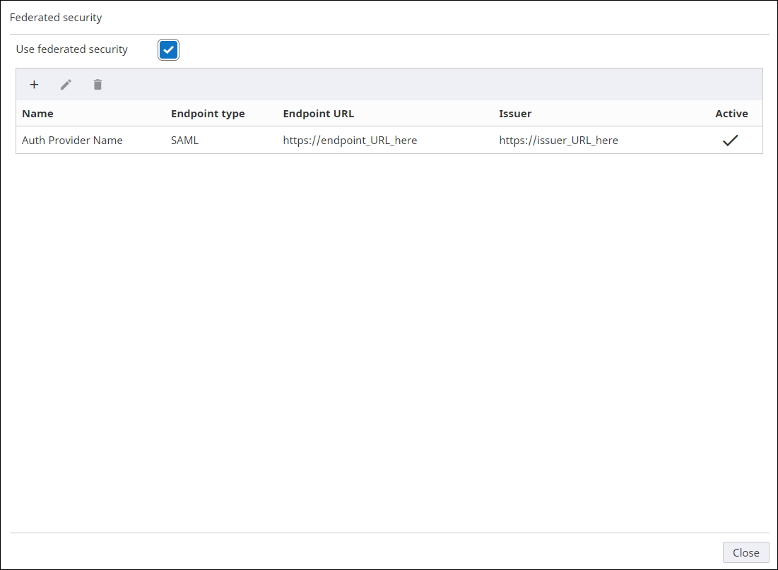Screen dimensions: 778x570
Task: Click the Federated security heading
Action: click(56, 18)
